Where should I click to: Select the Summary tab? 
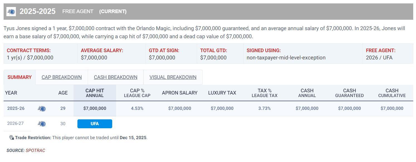point(19,77)
